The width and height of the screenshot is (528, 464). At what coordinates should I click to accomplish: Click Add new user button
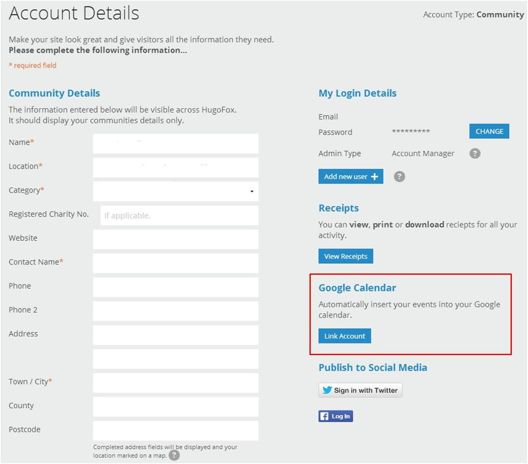351,176
